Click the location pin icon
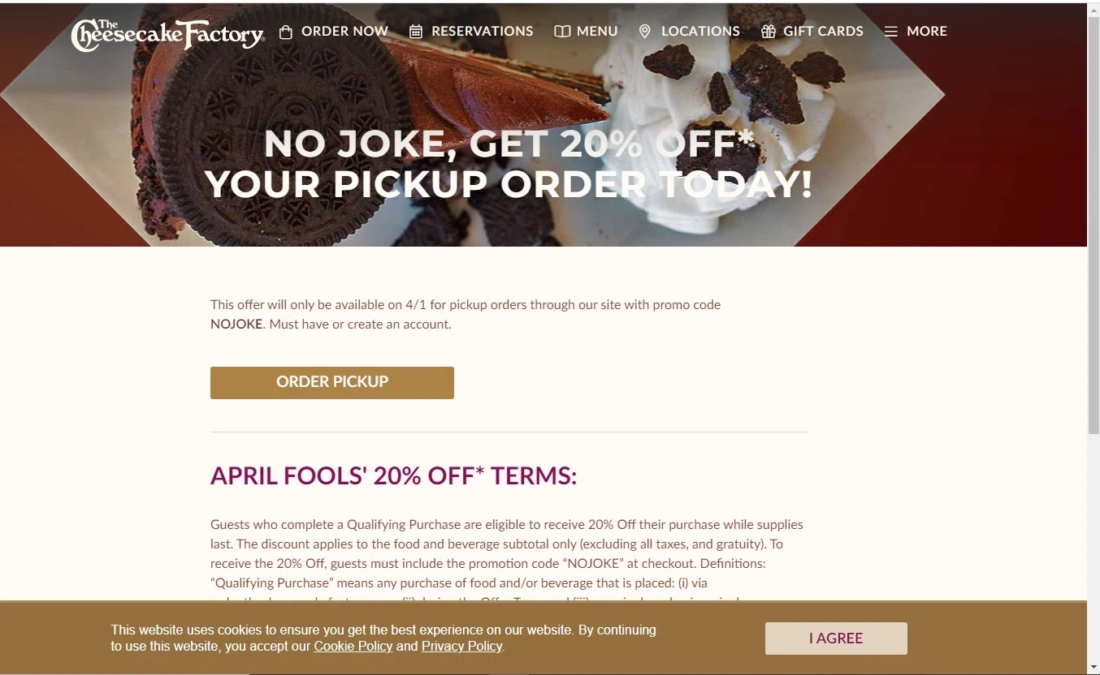Screen dimensions: 1100x675 645,32
